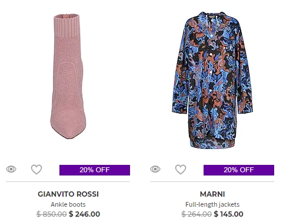The width and height of the screenshot is (283, 222).
Task: Add Marni jacket to wishlist with heart
Action: coord(181,170)
